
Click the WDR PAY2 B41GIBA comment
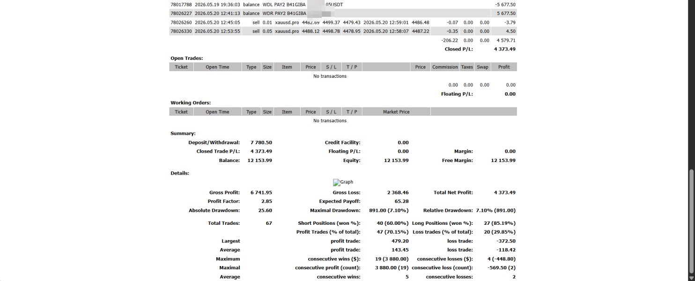[x=284, y=13]
